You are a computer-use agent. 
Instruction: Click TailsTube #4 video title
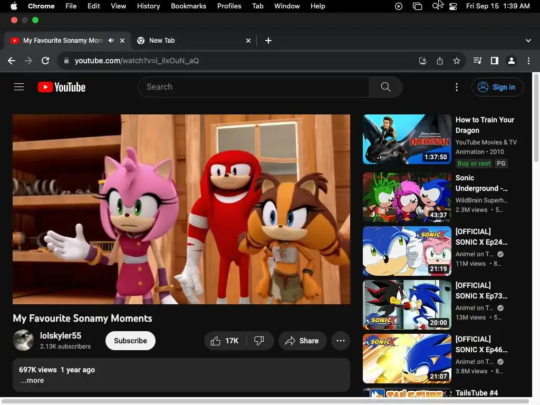coord(477,393)
